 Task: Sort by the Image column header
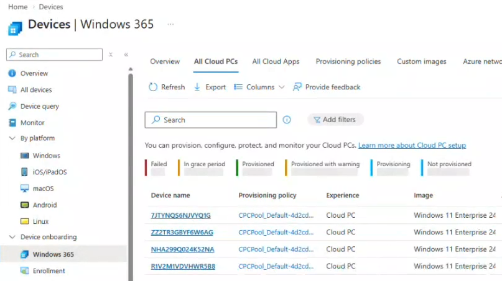[423, 195]
